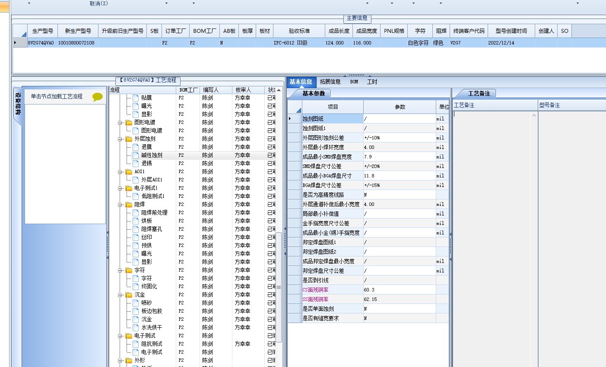This screenshot has height=367, width=606.
Task: Collapse the AOI1 tree node
Action: click(120, 172)
